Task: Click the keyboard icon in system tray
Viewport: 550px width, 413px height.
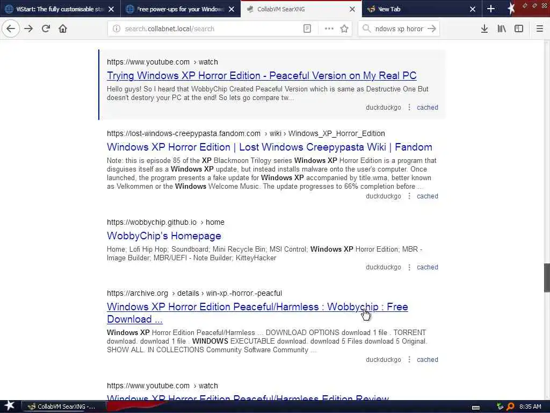Action: (x=476, y=408)
